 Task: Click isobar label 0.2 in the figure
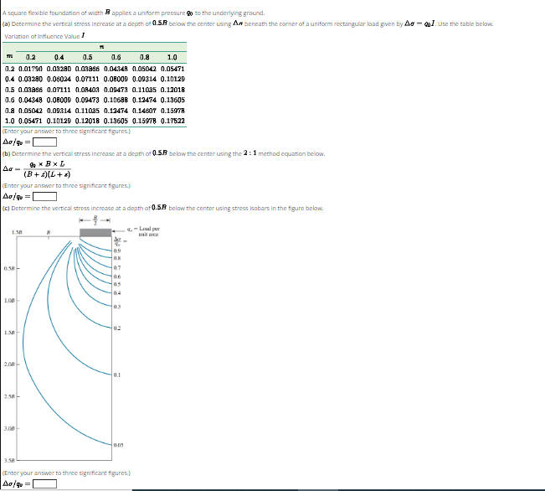117,328
